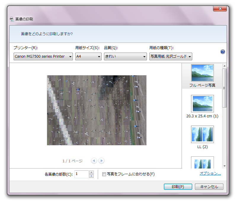Click the 1 / 1 ページ text
Image resolution: width=237 pixels, height=201 pixels.
tap(73, 161)
